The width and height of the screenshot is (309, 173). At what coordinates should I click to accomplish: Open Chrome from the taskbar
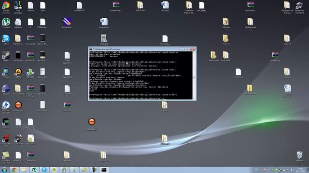[14, 170]
